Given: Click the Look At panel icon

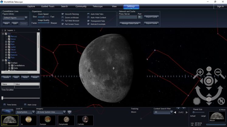Looking at the screenshot, I should [x=8, y=111].
